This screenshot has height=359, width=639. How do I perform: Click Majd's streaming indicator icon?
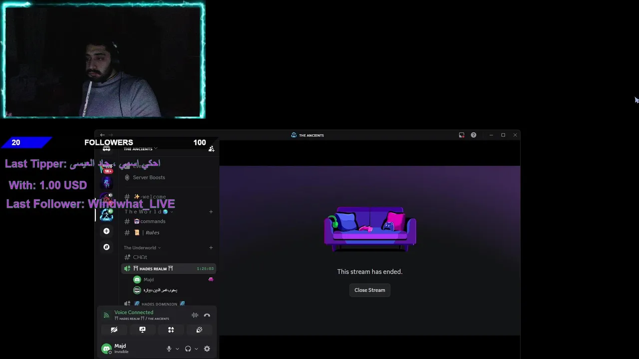[211, 279]
